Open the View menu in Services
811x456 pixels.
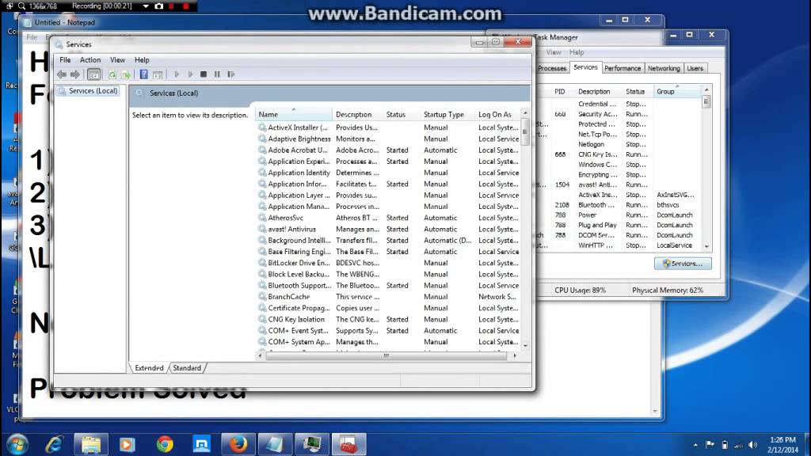pyautogui.click(x=117, y=60)
